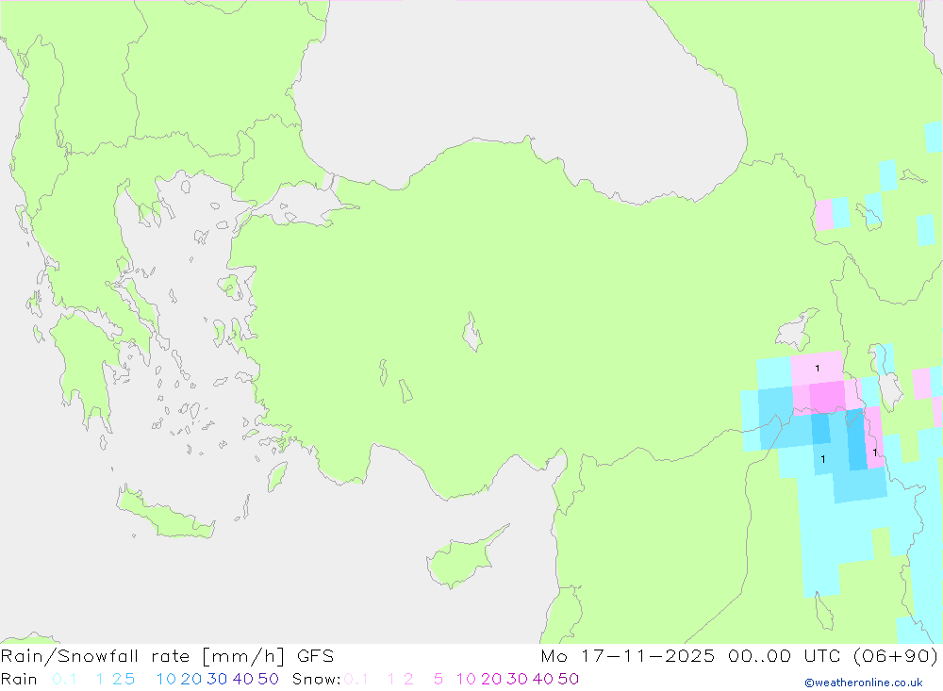The height and width of the screenshot is (691, 943).
Task: Click the "GFS" model label
Action: 315,656
